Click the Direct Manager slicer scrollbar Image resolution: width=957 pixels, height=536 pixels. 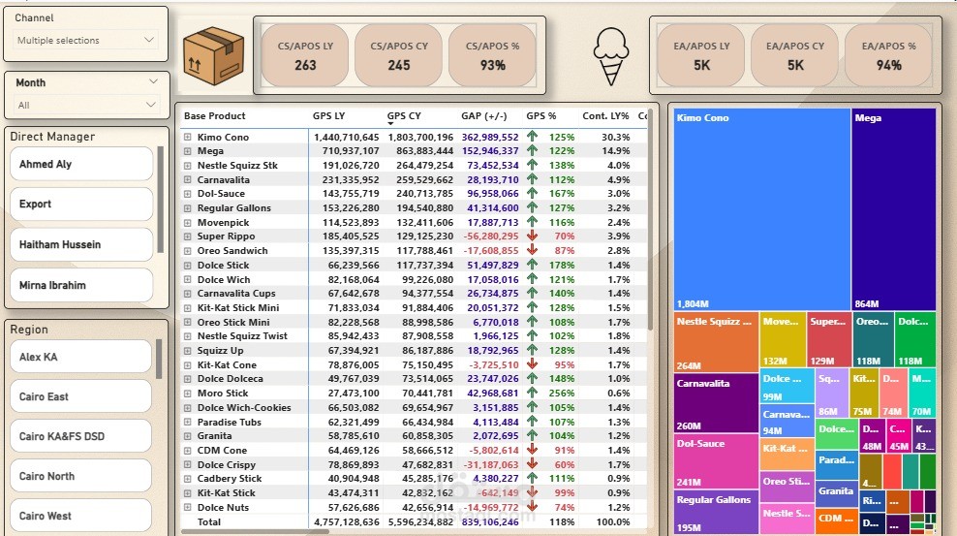click(160, 199)
